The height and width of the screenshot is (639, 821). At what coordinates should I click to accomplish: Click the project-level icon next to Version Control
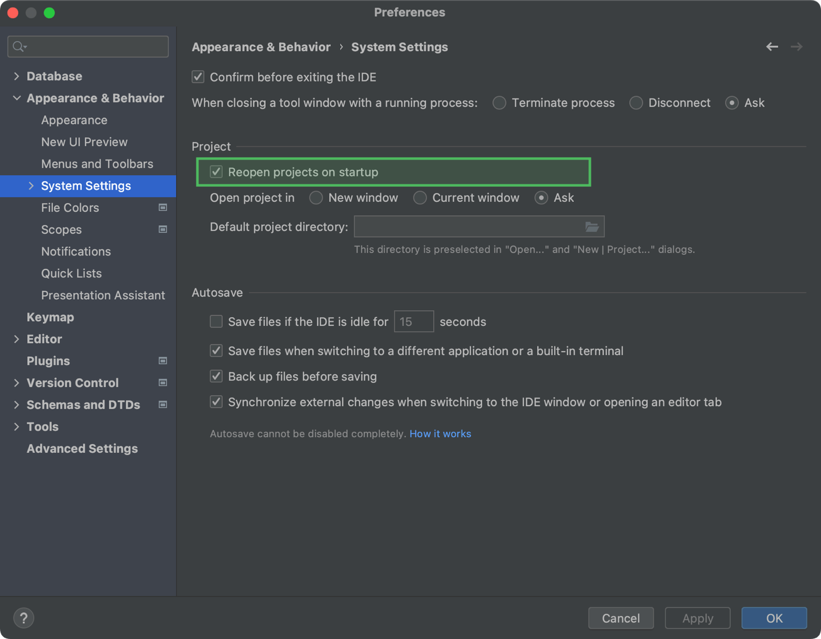click(x=163, y=383)
